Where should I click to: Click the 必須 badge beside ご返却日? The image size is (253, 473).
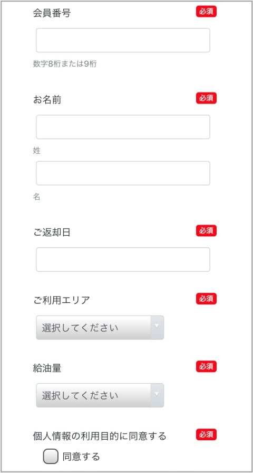[207, 231]
